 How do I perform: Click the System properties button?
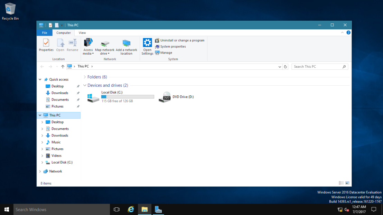(173, 47)
